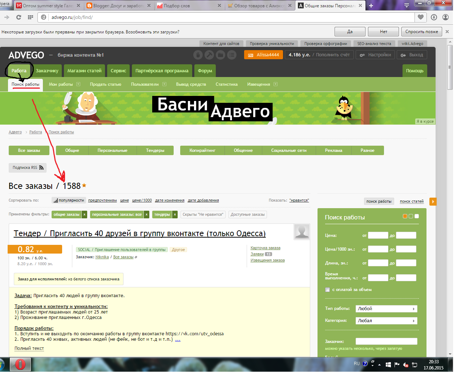Click the hand icon in Advego header
The height and width of the screenshot is (372, 465).
coord(198,55)
